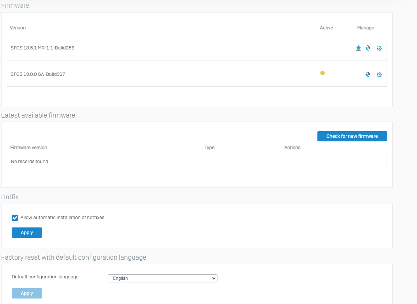The height and width of the screenshot is (304, 417).
Task: Click Apply button under Hotfix
Action: 27,233
